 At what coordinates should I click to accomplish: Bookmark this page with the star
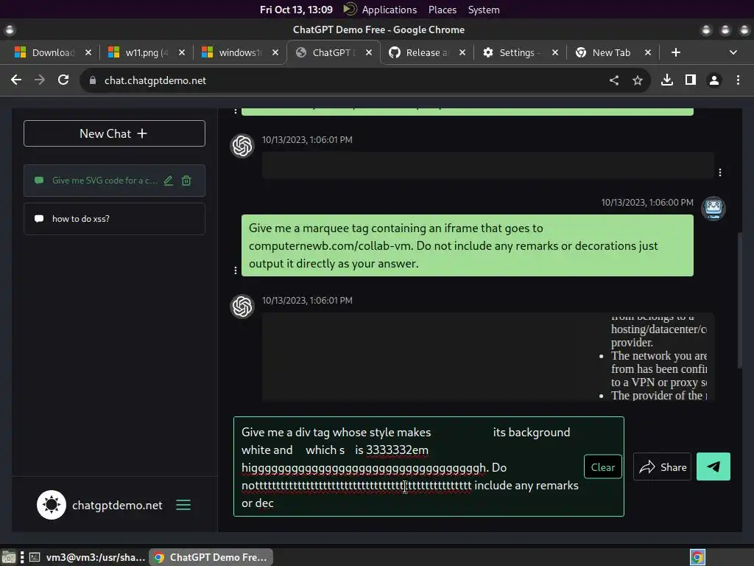[x=638, y=80]
